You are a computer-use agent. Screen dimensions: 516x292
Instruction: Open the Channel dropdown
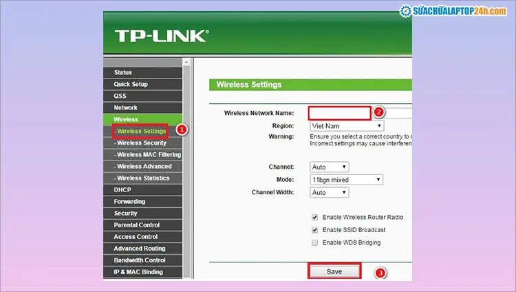[x=329, y=167]
